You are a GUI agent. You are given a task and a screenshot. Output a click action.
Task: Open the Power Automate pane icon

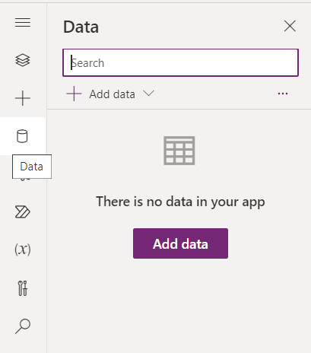pyautogui.click(x=23, y=211)
